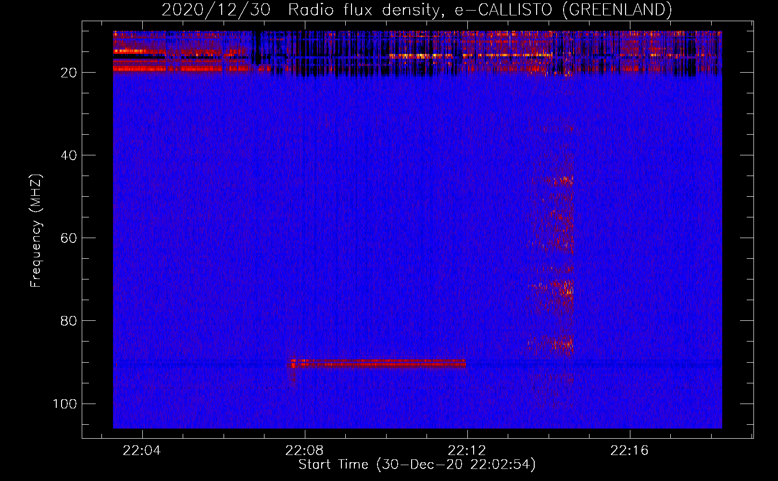Image resolution: width=778 pixels, height=481 pixels.
Task: Click the 'Frequency (MHZ)' y-axis label
Action: coord(36,231)
